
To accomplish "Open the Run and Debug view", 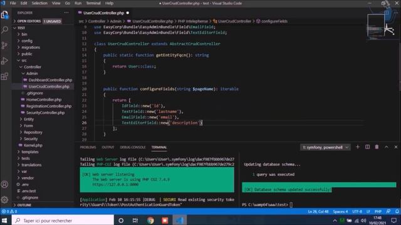I will [4, 61].
